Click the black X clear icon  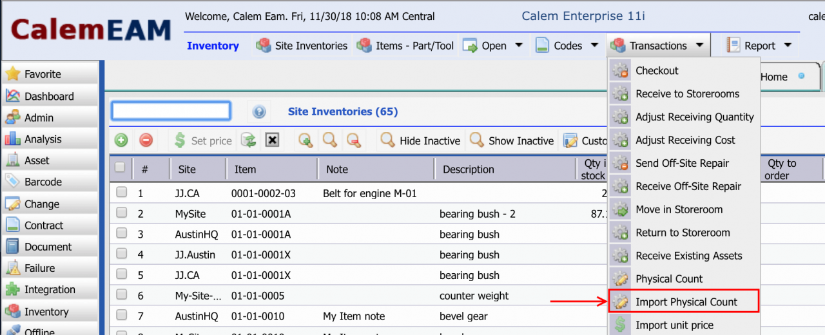click(x=272, y=140)
